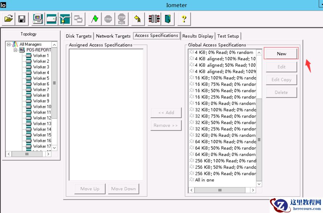Click the Move Up button
This screenshot has height=213, width=323.
tap(90, 189)
